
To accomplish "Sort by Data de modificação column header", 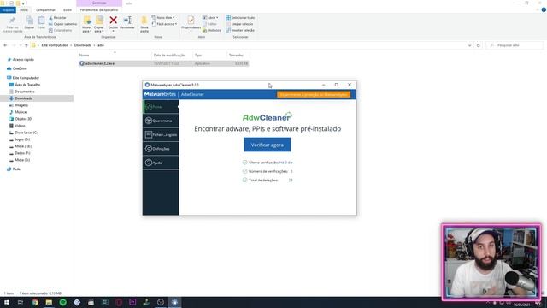I will [169, 55].
